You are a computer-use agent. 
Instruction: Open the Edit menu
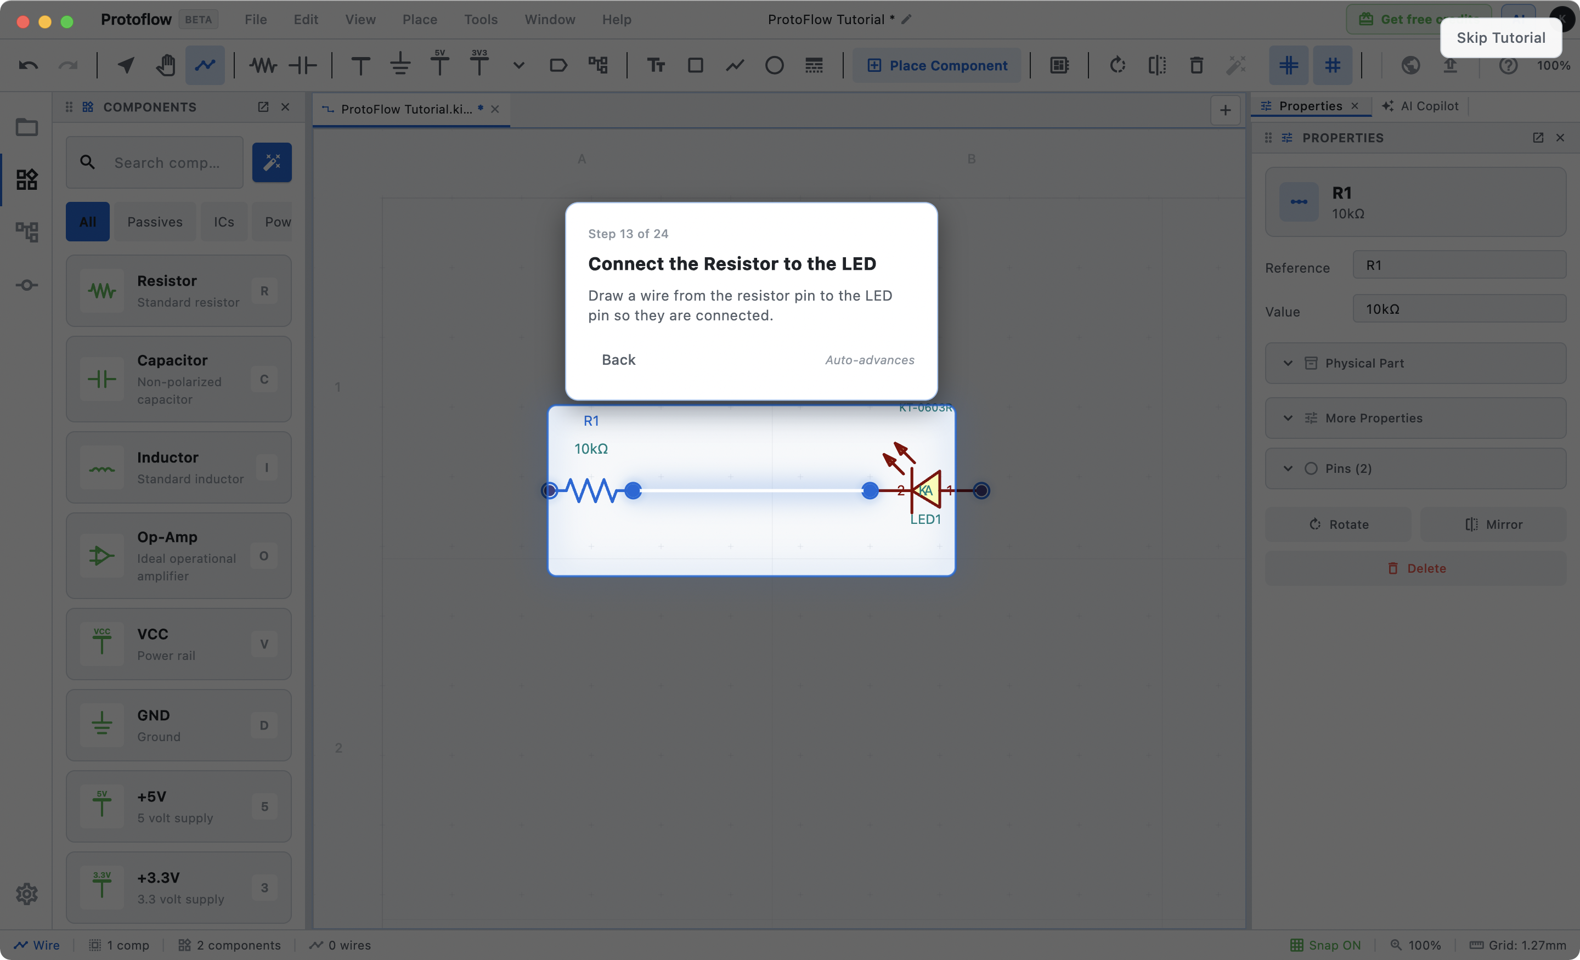point(306,20)
